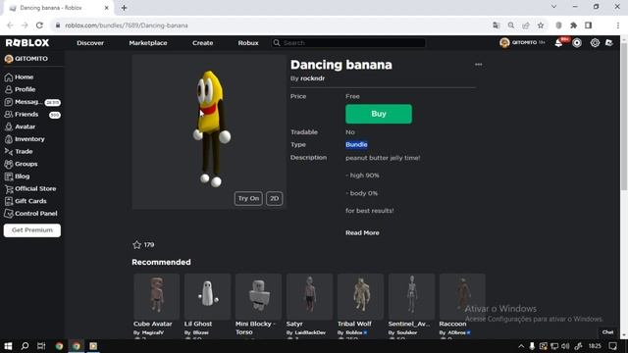
Task: Open a new browser tab
Action: 125,8
